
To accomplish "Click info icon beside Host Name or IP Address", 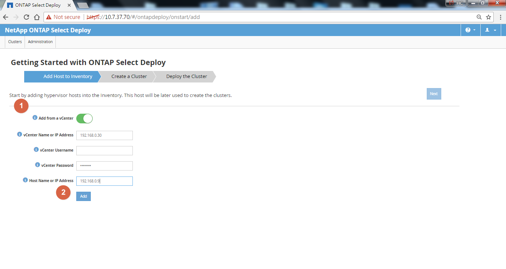I will pos(26,180).
